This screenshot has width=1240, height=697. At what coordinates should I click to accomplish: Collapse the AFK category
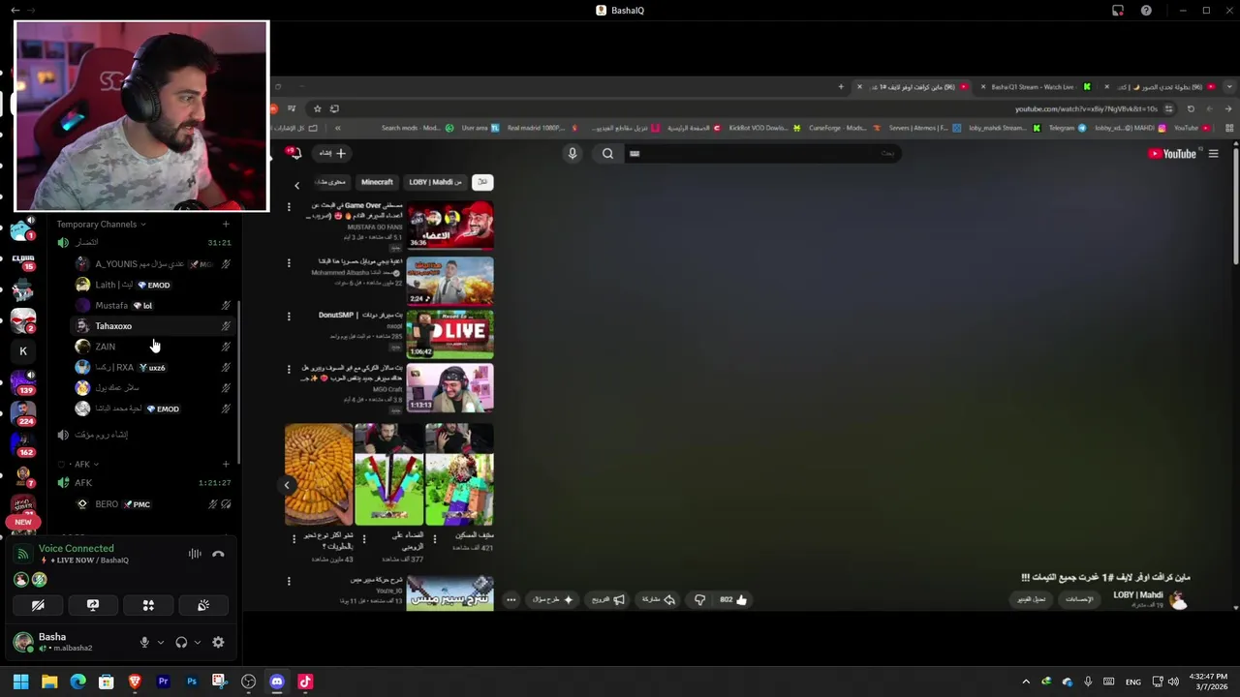coord(82,465)
